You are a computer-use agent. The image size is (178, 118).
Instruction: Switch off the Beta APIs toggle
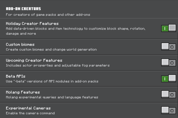tap(169, 78)
